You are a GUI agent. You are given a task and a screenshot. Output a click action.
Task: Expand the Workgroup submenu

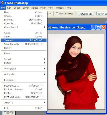tap(24, 69)
